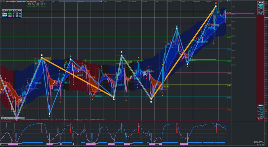Click the 32977.86 price label
Viewport: 268px width, 147px height.
tap(165, 87)
